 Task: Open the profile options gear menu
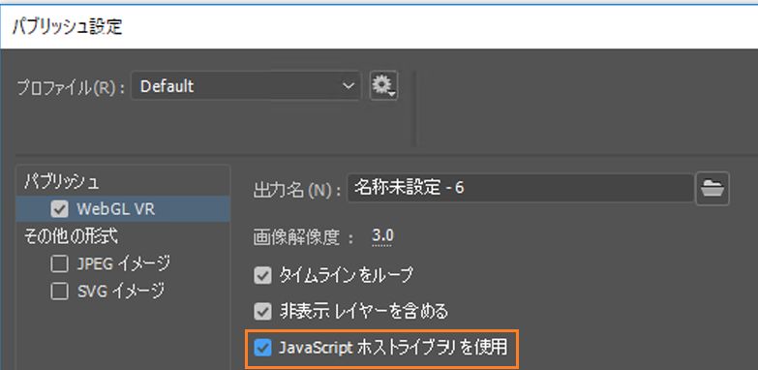pyautogui.click(x=383, y=86)
